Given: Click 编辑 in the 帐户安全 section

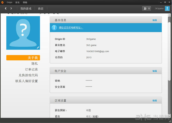Looking at the screenshot, I should (x=155, y=71).
